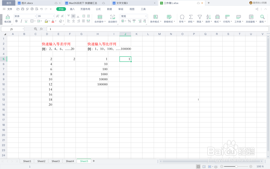Decrease decimal places
The image size is (270, 169).
145,21
